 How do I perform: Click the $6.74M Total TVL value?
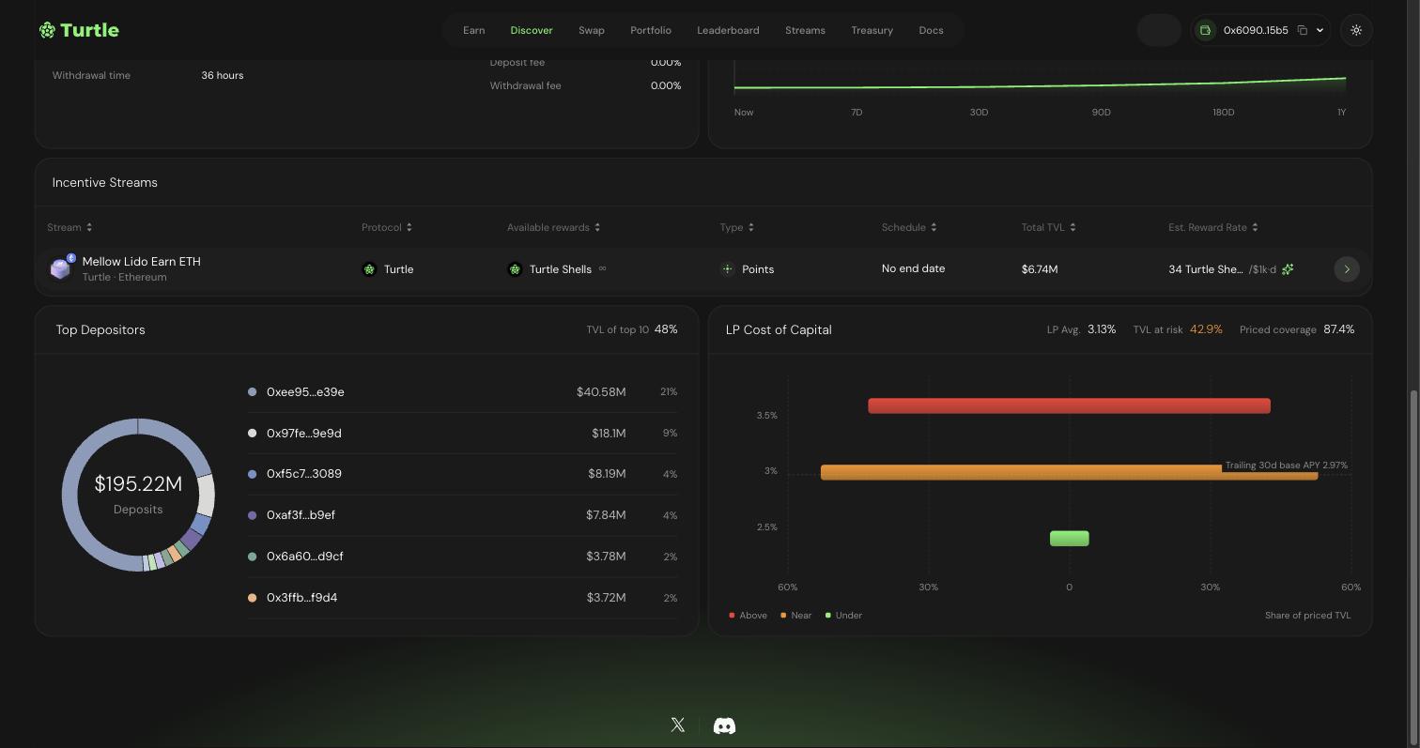pos(1040,269)
